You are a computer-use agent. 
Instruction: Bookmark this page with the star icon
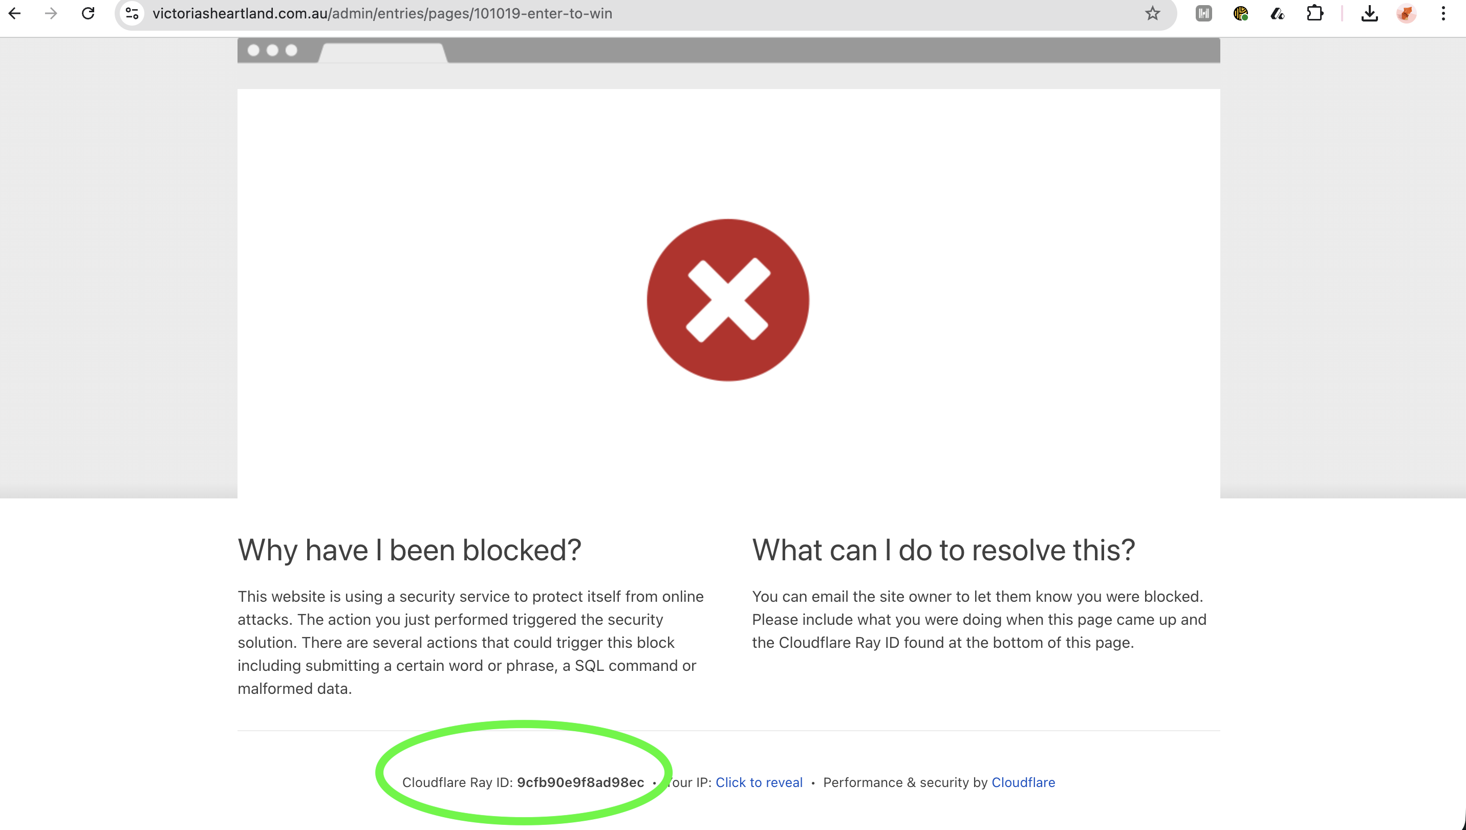click(x=1152, y=13)
